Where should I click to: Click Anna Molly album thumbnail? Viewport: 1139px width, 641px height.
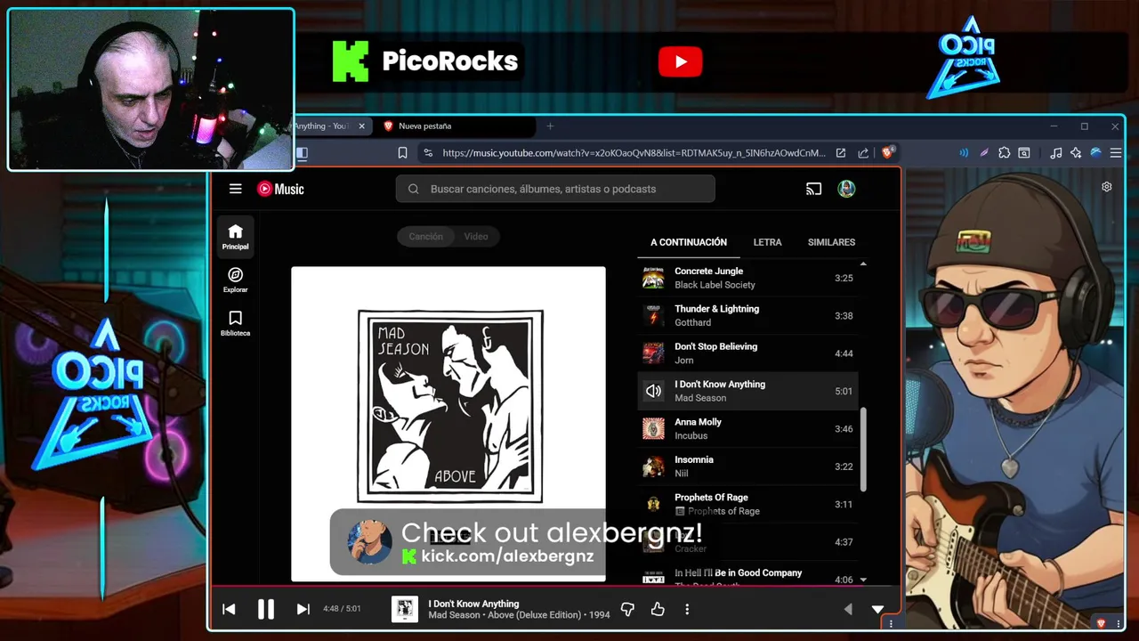coord(653,428)
